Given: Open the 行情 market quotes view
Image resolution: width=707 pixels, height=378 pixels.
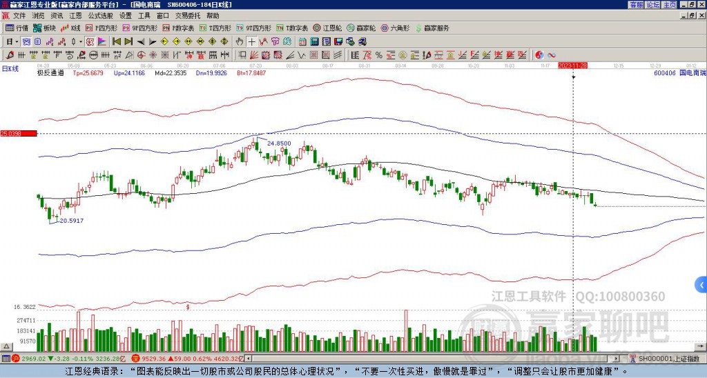Looking at the screenshot, I should (x=17, y=28).
